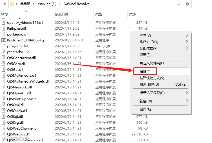Click the 231 KB size value
This screenshot has height=143, width=212.
[x=142, y=140]
